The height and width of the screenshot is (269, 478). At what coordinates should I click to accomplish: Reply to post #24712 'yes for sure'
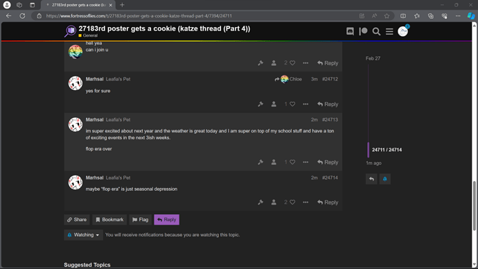click(328, 104)
